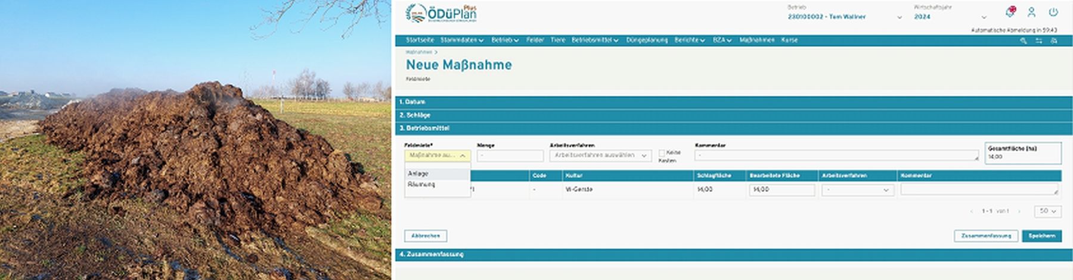This screenshot has height=280, width=1073.
Task: Open the Düngeplanung menu item
Action: (647, 40)
